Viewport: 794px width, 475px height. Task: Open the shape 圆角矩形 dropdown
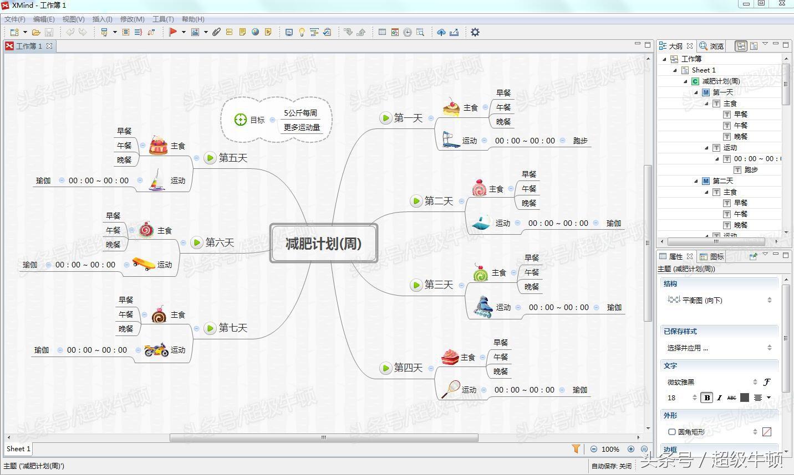[712, 432]
